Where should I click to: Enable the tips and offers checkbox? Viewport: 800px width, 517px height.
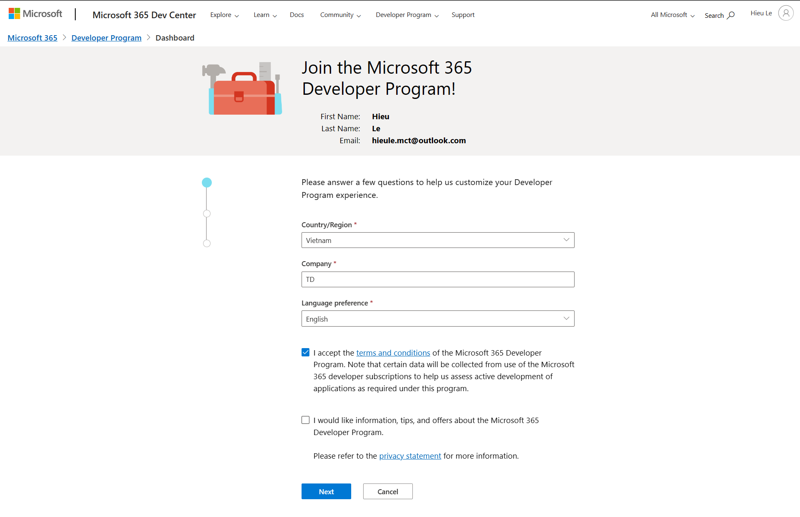tap(305, 420)
